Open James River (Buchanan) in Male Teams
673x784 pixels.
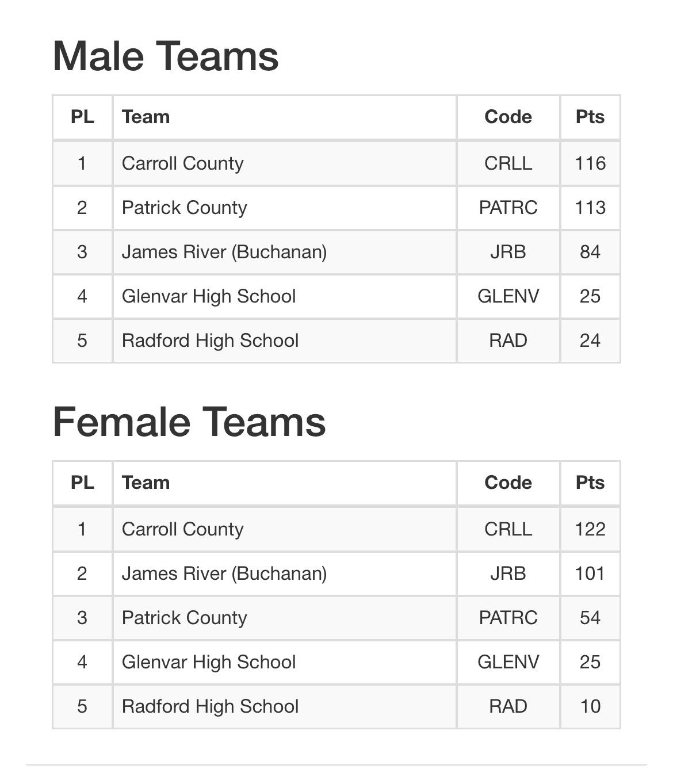(x=224, y=252)
